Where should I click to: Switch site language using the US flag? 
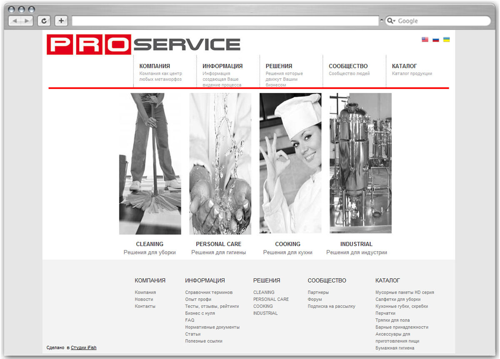point(425,40)
